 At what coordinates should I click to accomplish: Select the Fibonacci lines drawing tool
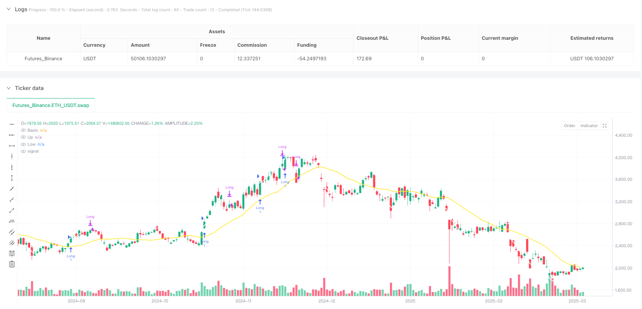[12, 253]
